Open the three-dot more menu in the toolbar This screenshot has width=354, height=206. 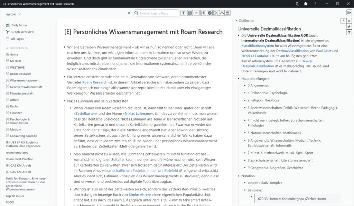pos(196,13)
